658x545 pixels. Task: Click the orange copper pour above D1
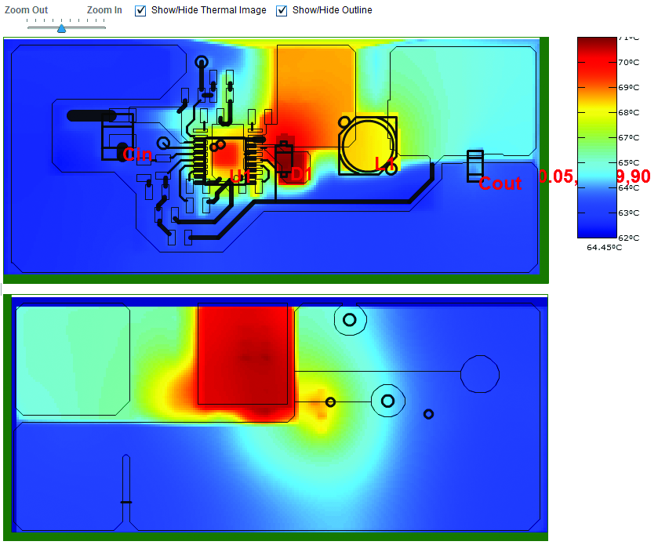pyautogui.click(x=315, y=84)
